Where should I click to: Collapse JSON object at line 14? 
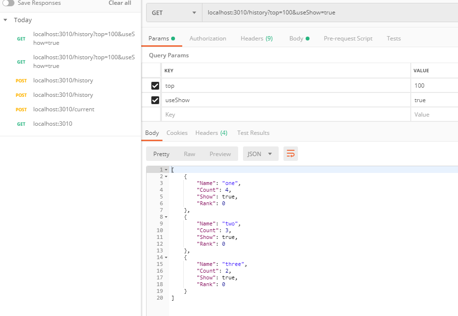[166, 257]
